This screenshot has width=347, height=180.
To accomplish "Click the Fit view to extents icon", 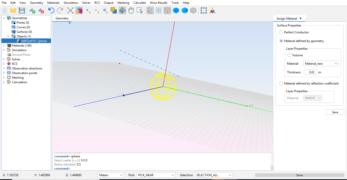I will click(70, 10).
